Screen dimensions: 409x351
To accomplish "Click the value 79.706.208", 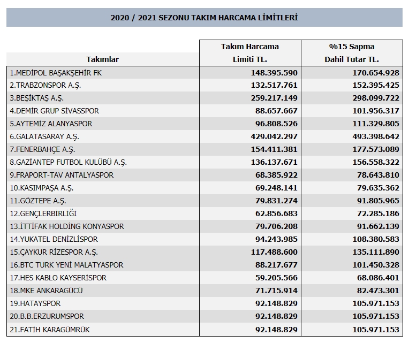I will [276, 226].
